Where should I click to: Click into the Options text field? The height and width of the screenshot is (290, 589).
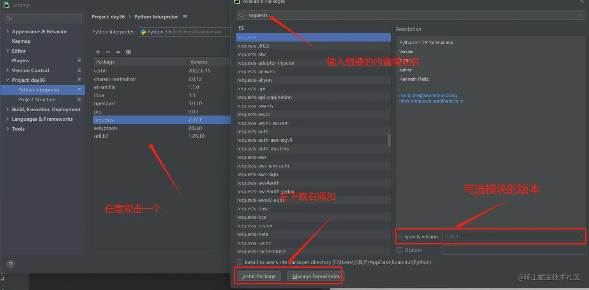(514, 250)
